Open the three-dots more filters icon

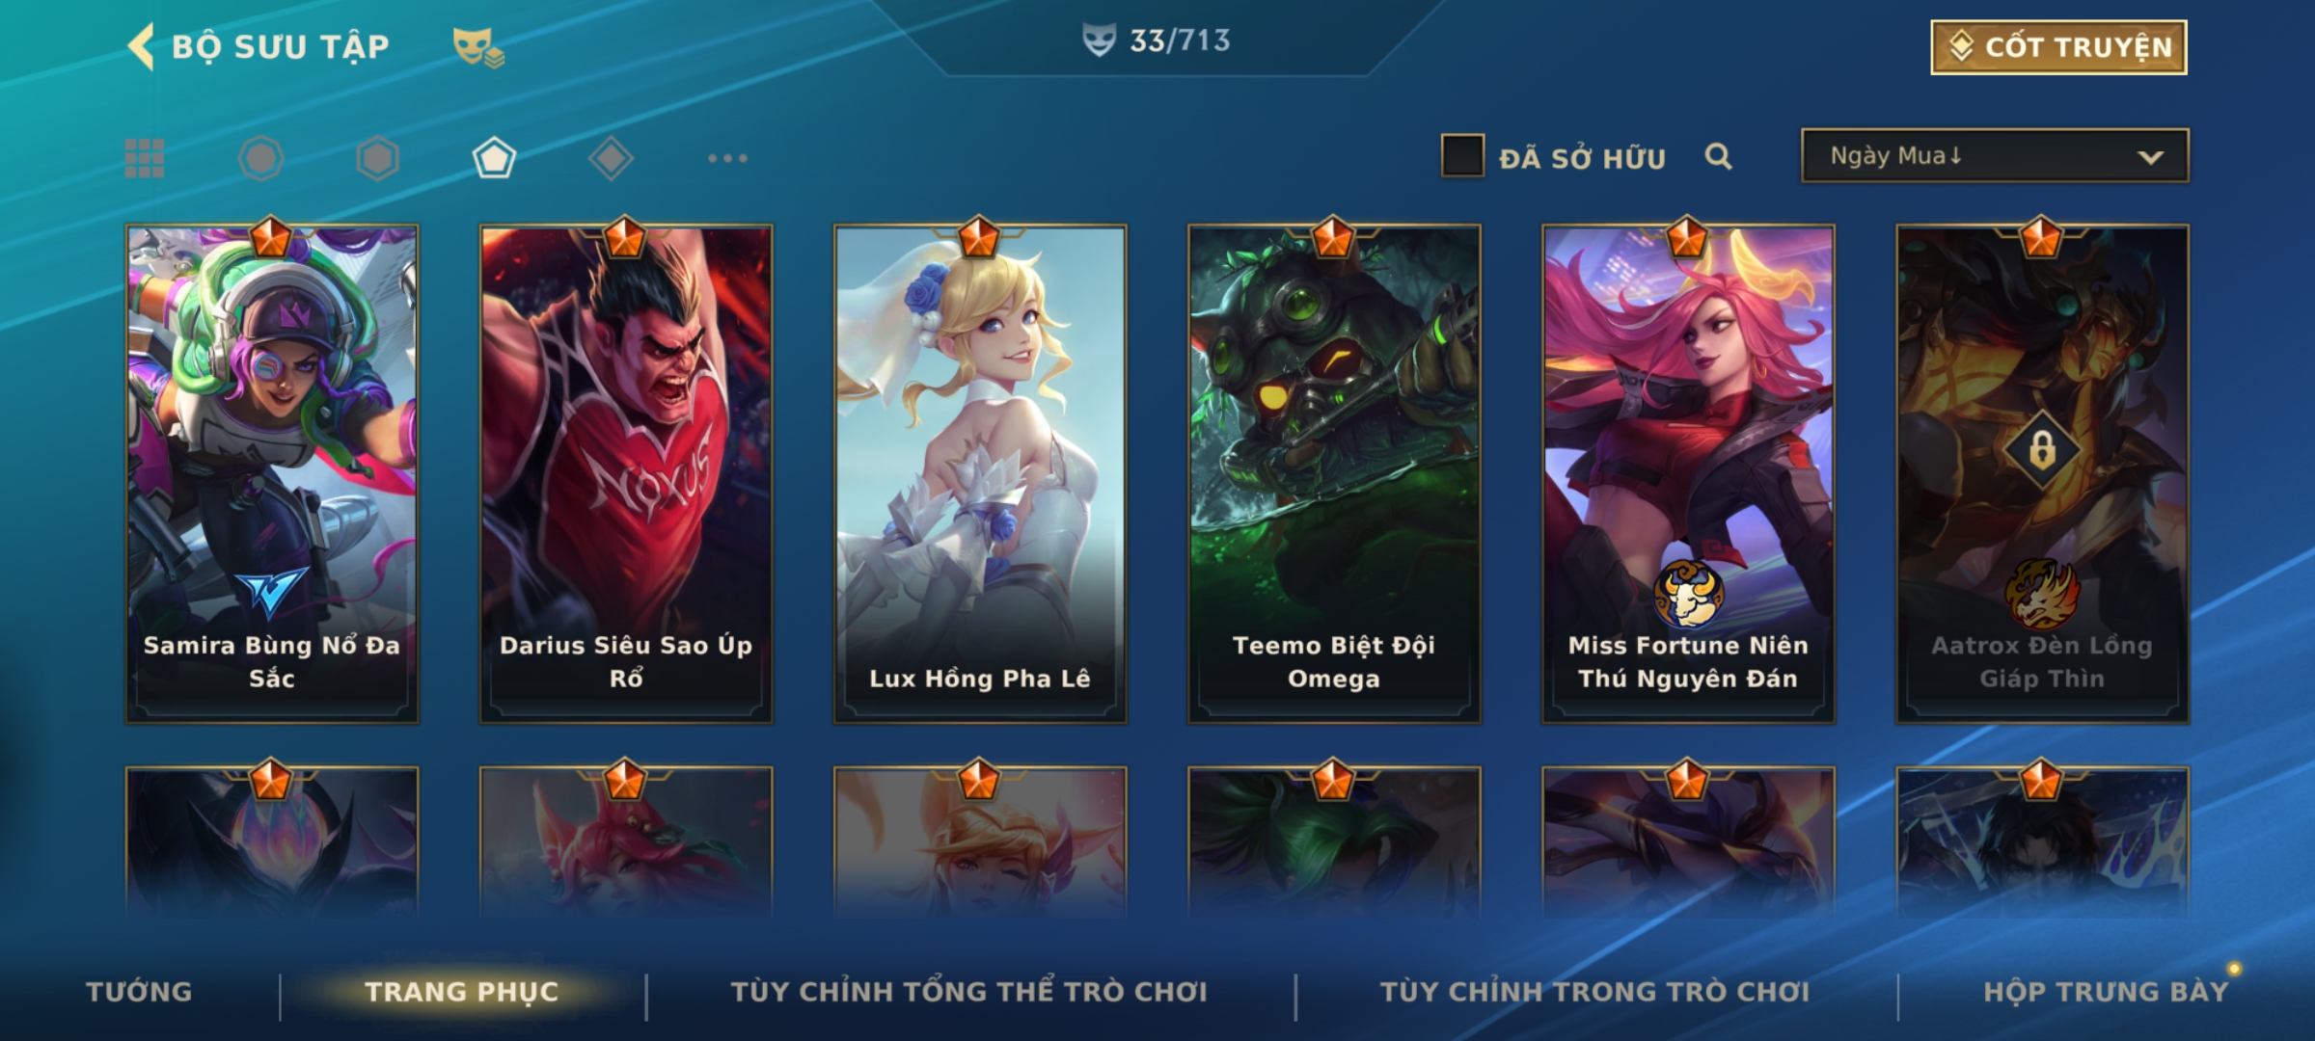(727, 158)
